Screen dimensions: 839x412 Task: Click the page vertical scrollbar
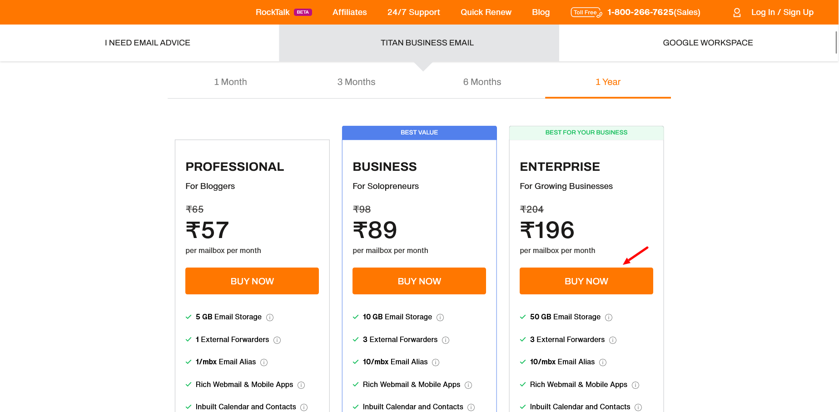click(x=836, y=43)
